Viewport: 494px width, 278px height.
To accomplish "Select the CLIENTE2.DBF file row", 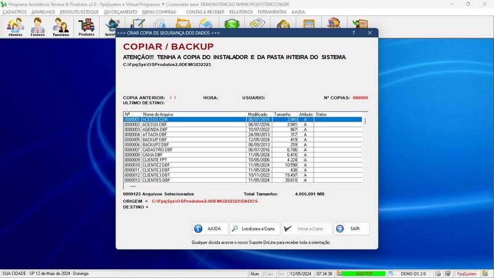I will (x=243, y=165).
